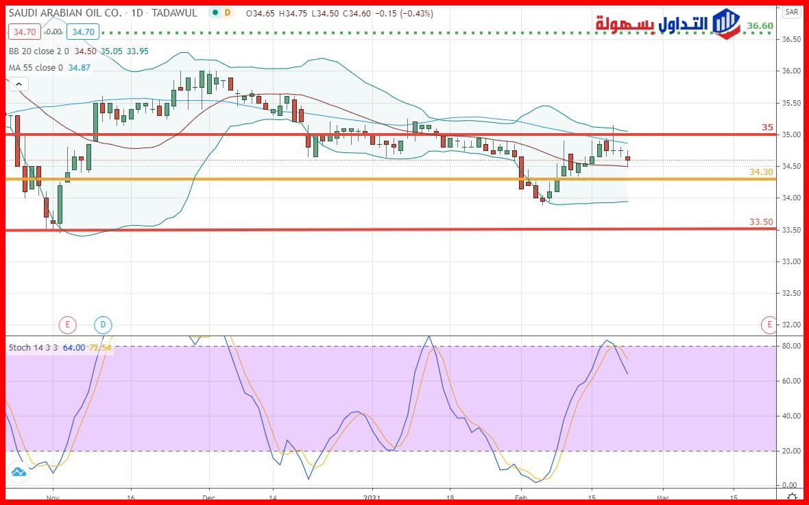The image size is (809, 505).
Task: Collapse the indicator legend arrow
Action: click(x=19, y=84)
